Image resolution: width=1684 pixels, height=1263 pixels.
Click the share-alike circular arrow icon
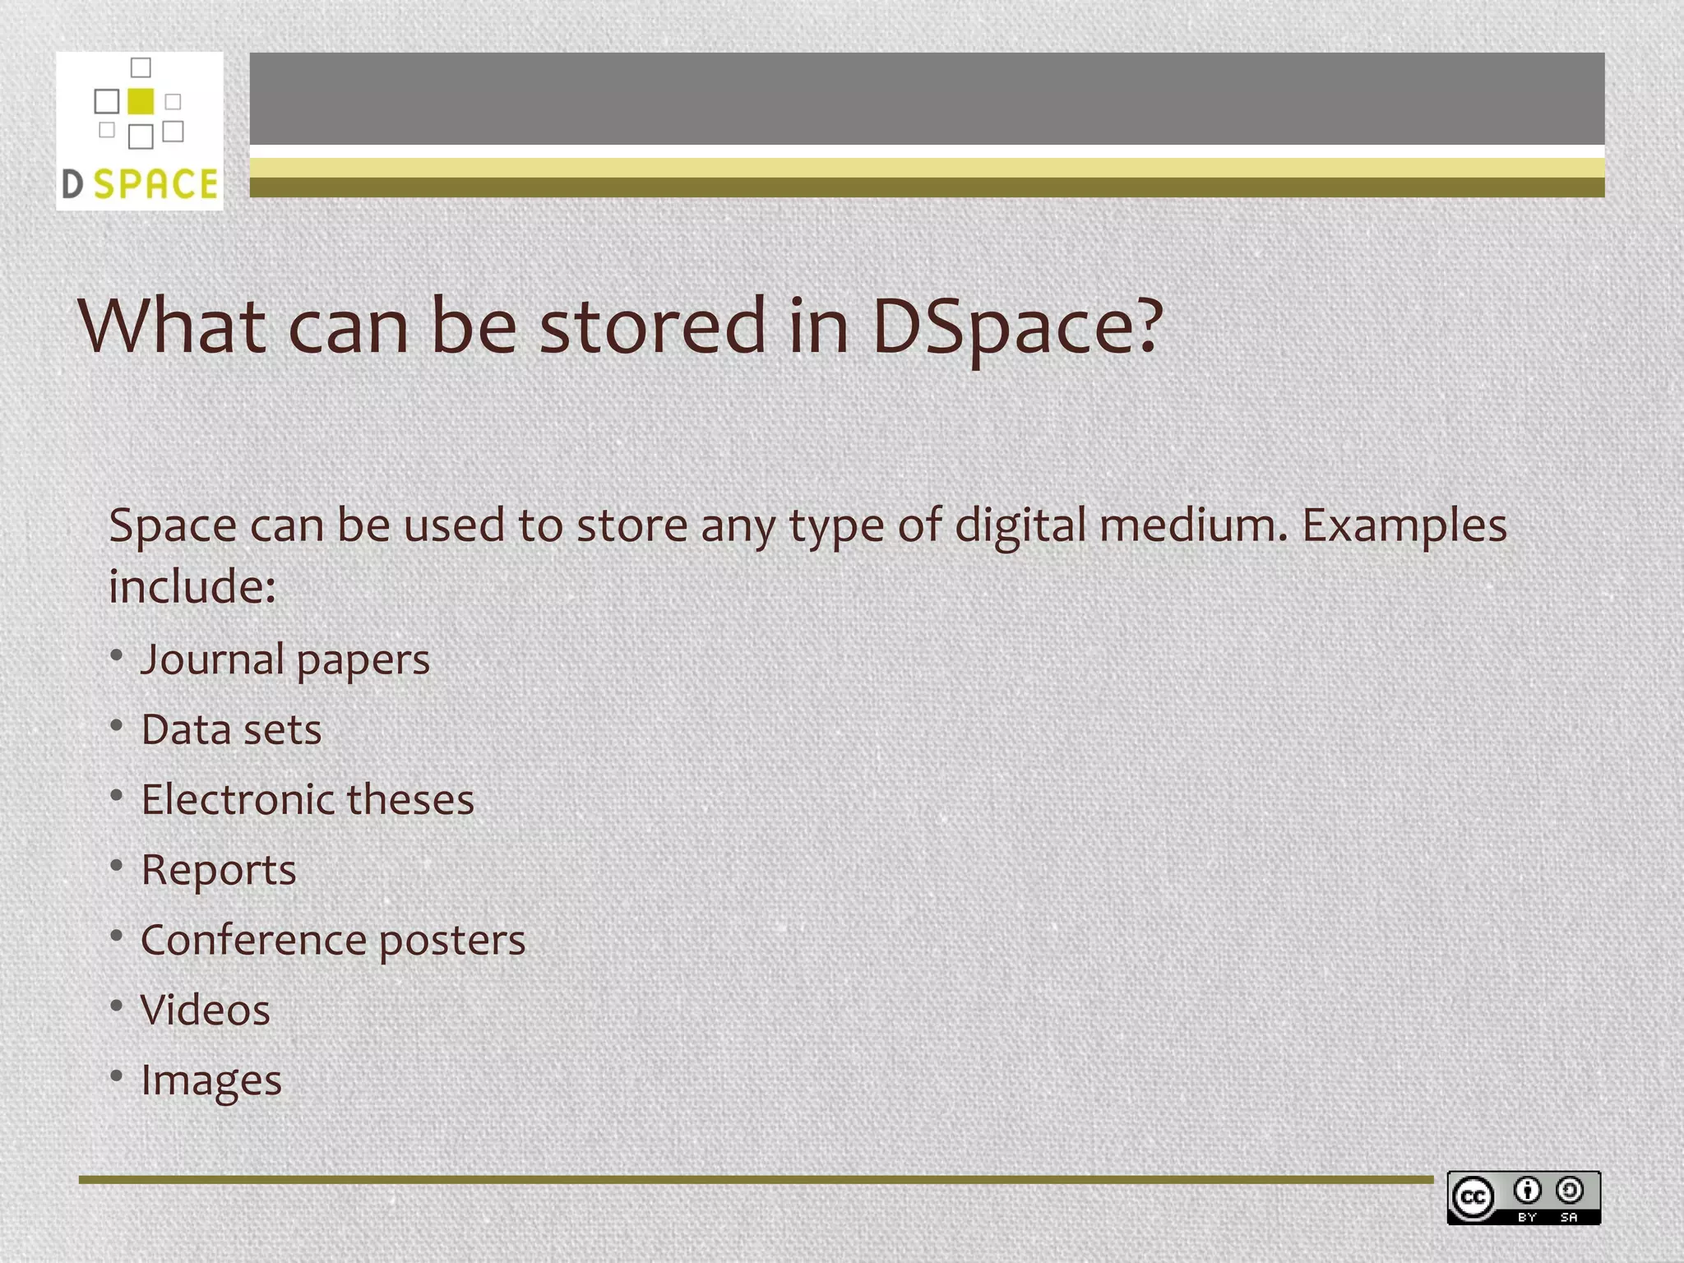[1570, 1190]
